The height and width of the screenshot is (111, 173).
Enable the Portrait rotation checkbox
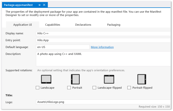69,88
